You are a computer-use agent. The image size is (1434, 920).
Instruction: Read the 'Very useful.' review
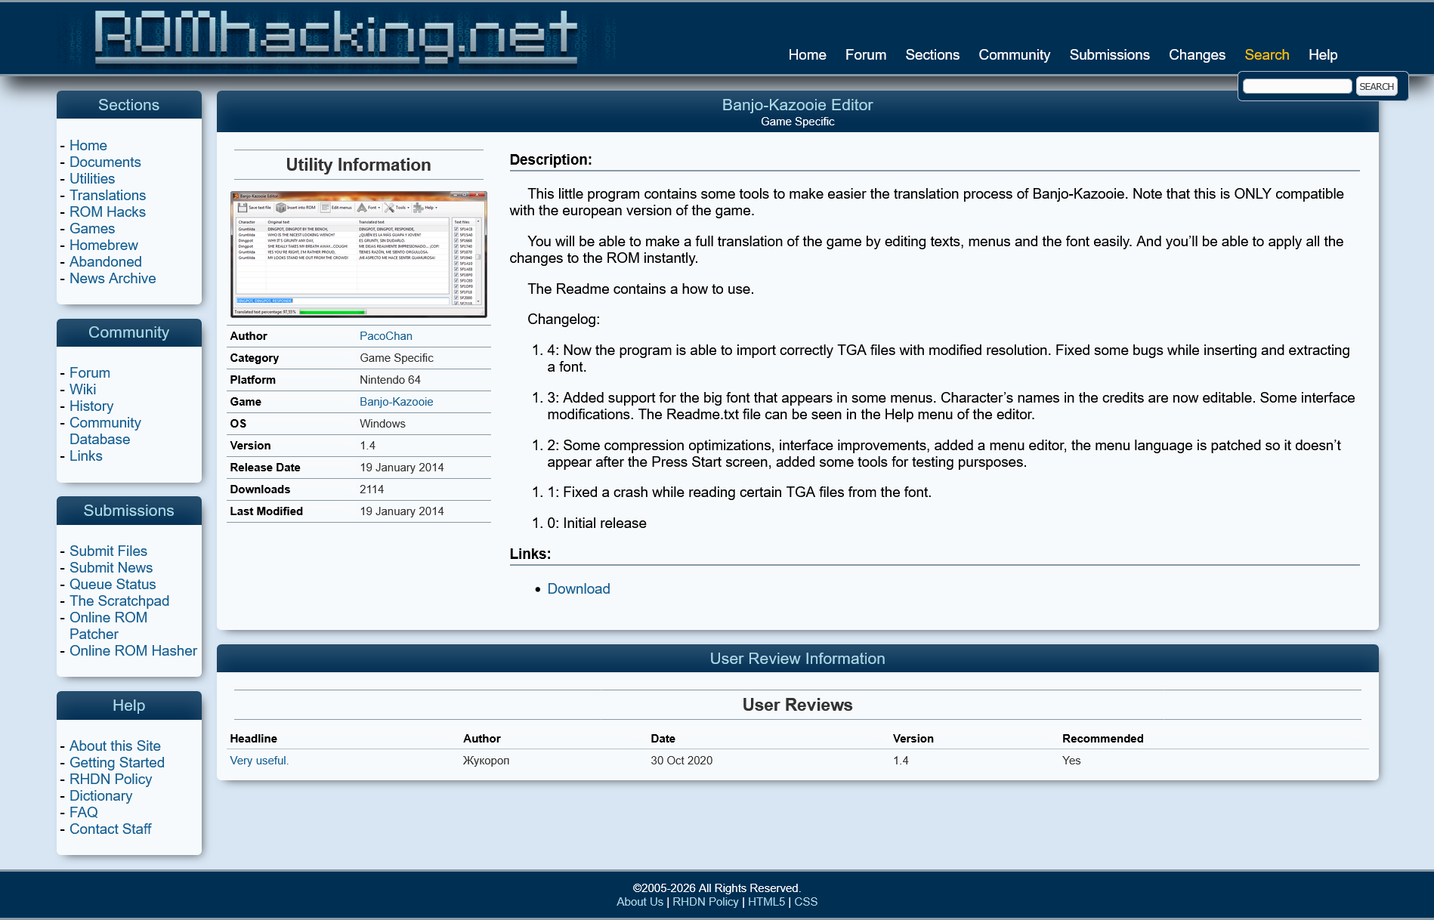(258, 761)
